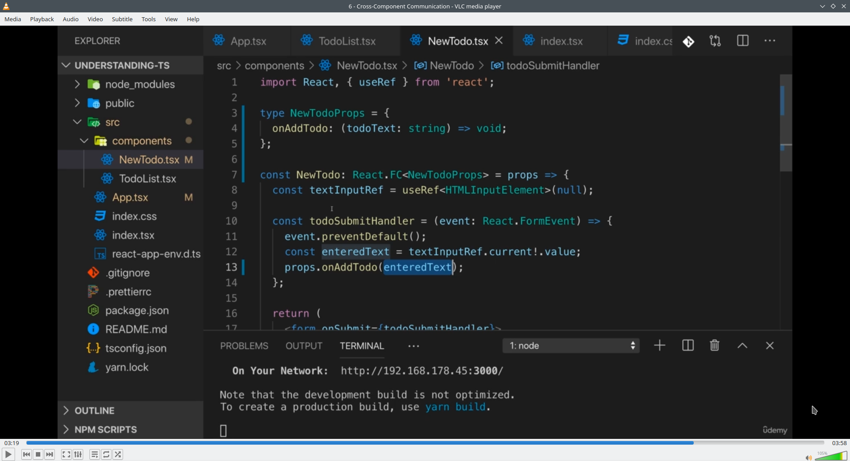Toggle random shuffle playback
The image size is (850, 461).
click(x=118, y=454)
